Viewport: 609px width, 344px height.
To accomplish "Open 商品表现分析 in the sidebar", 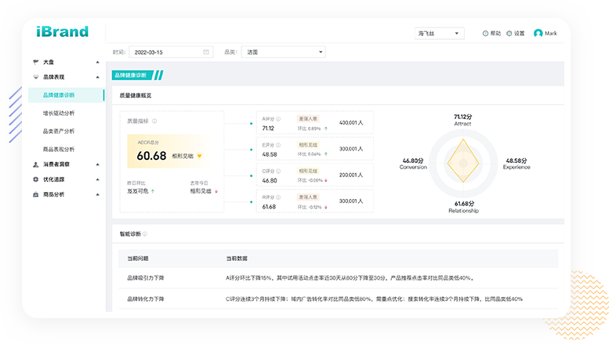I will (59, 149).
